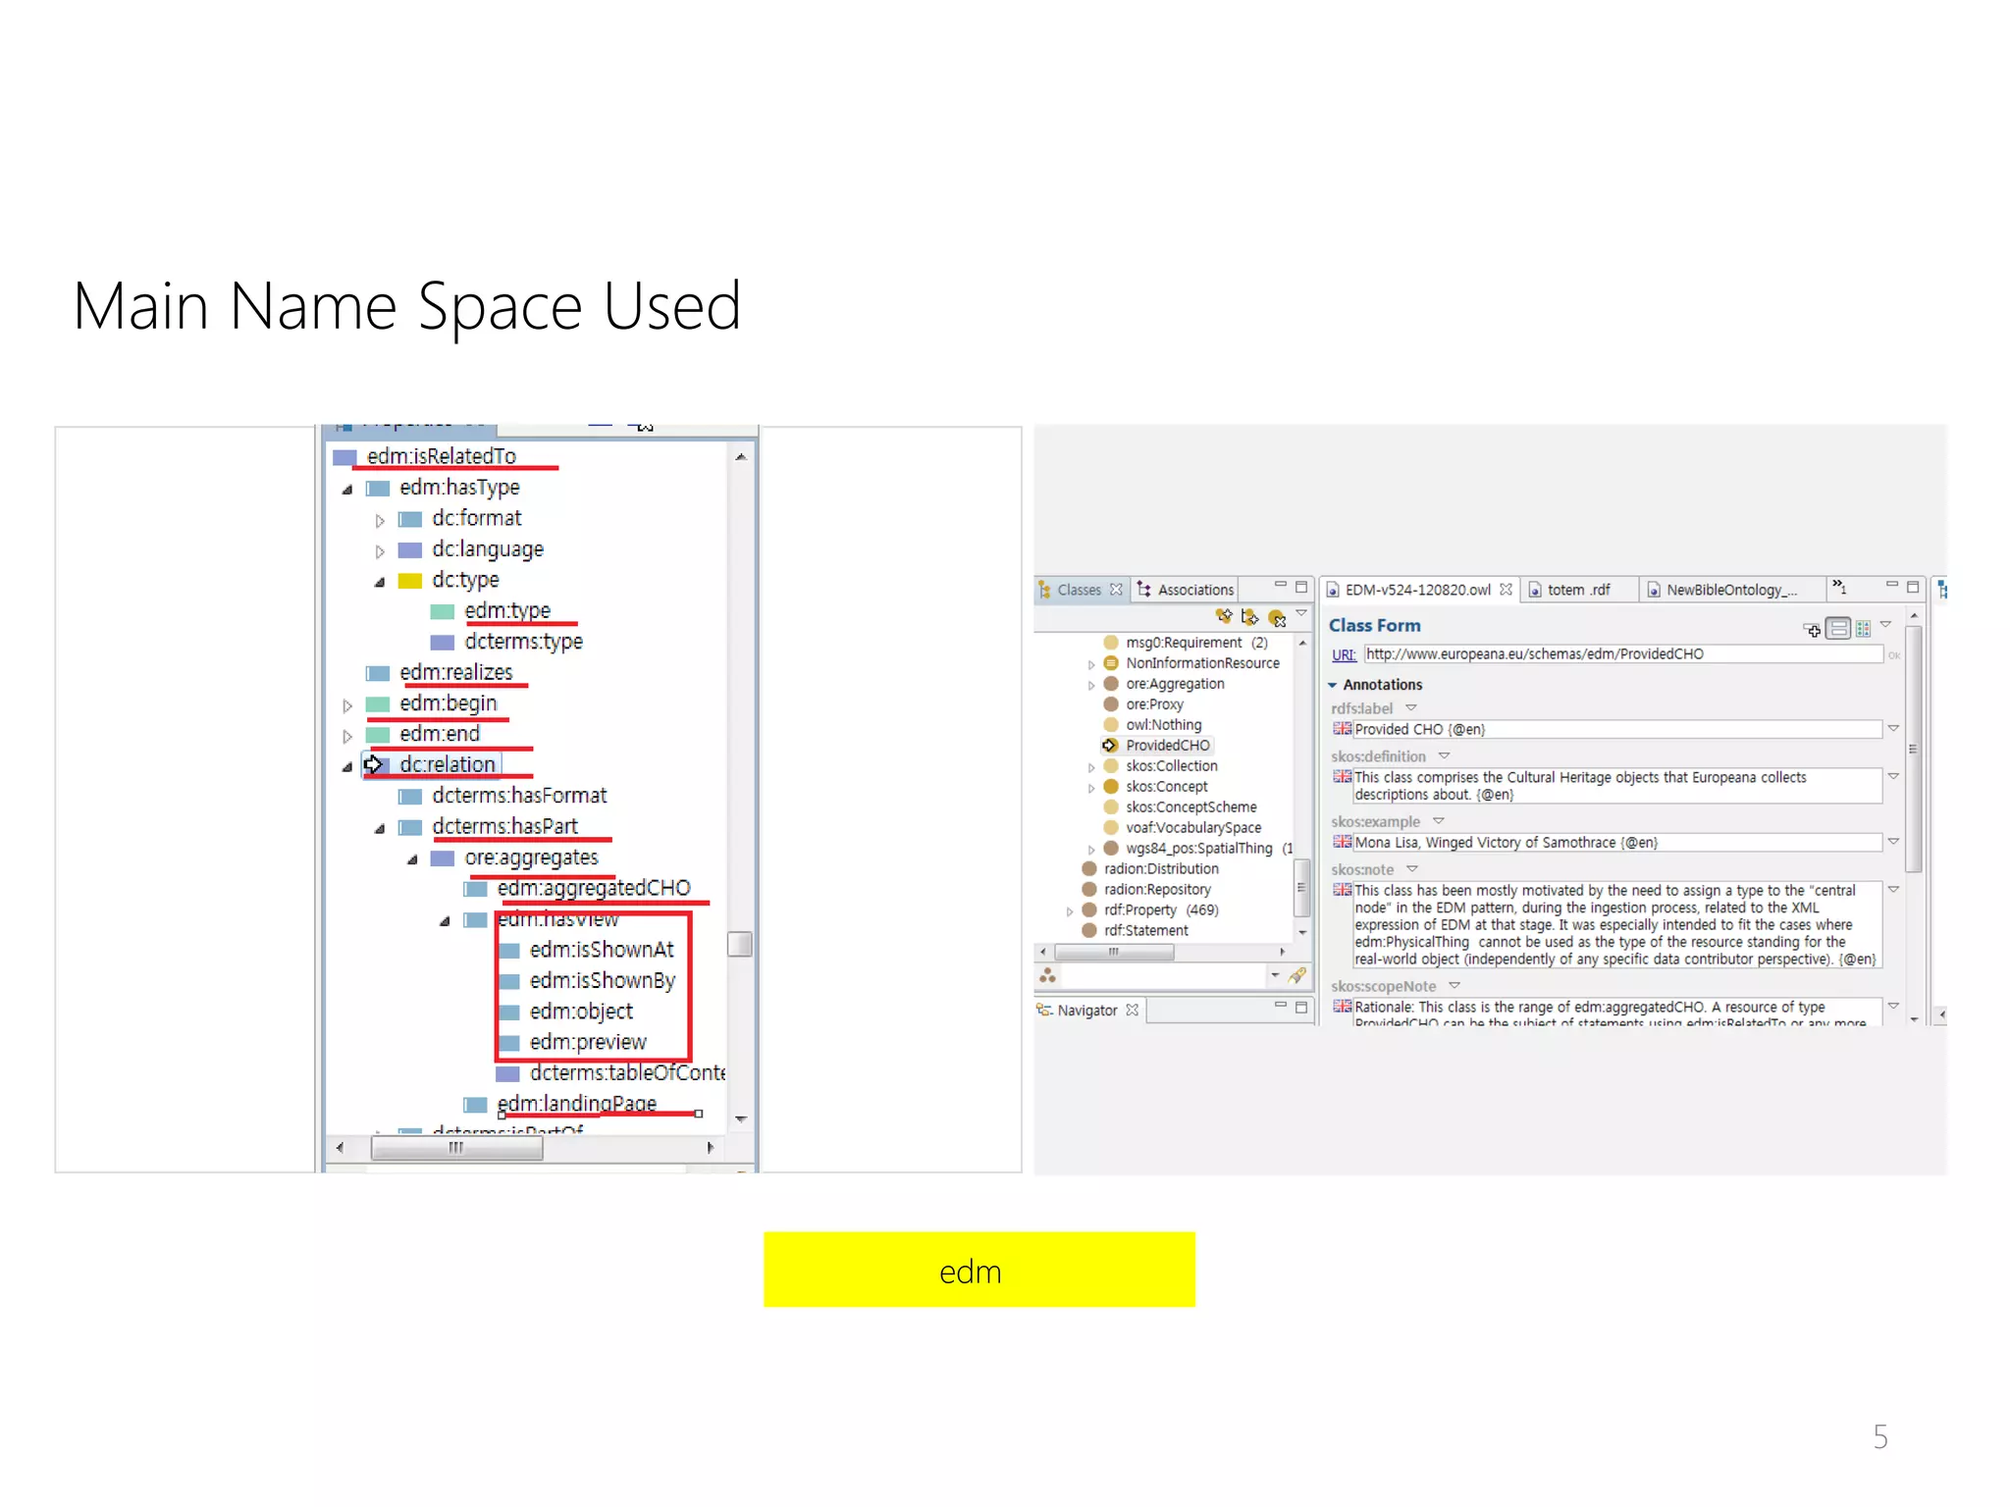Click the delete class icon with X

[1277, 617]
